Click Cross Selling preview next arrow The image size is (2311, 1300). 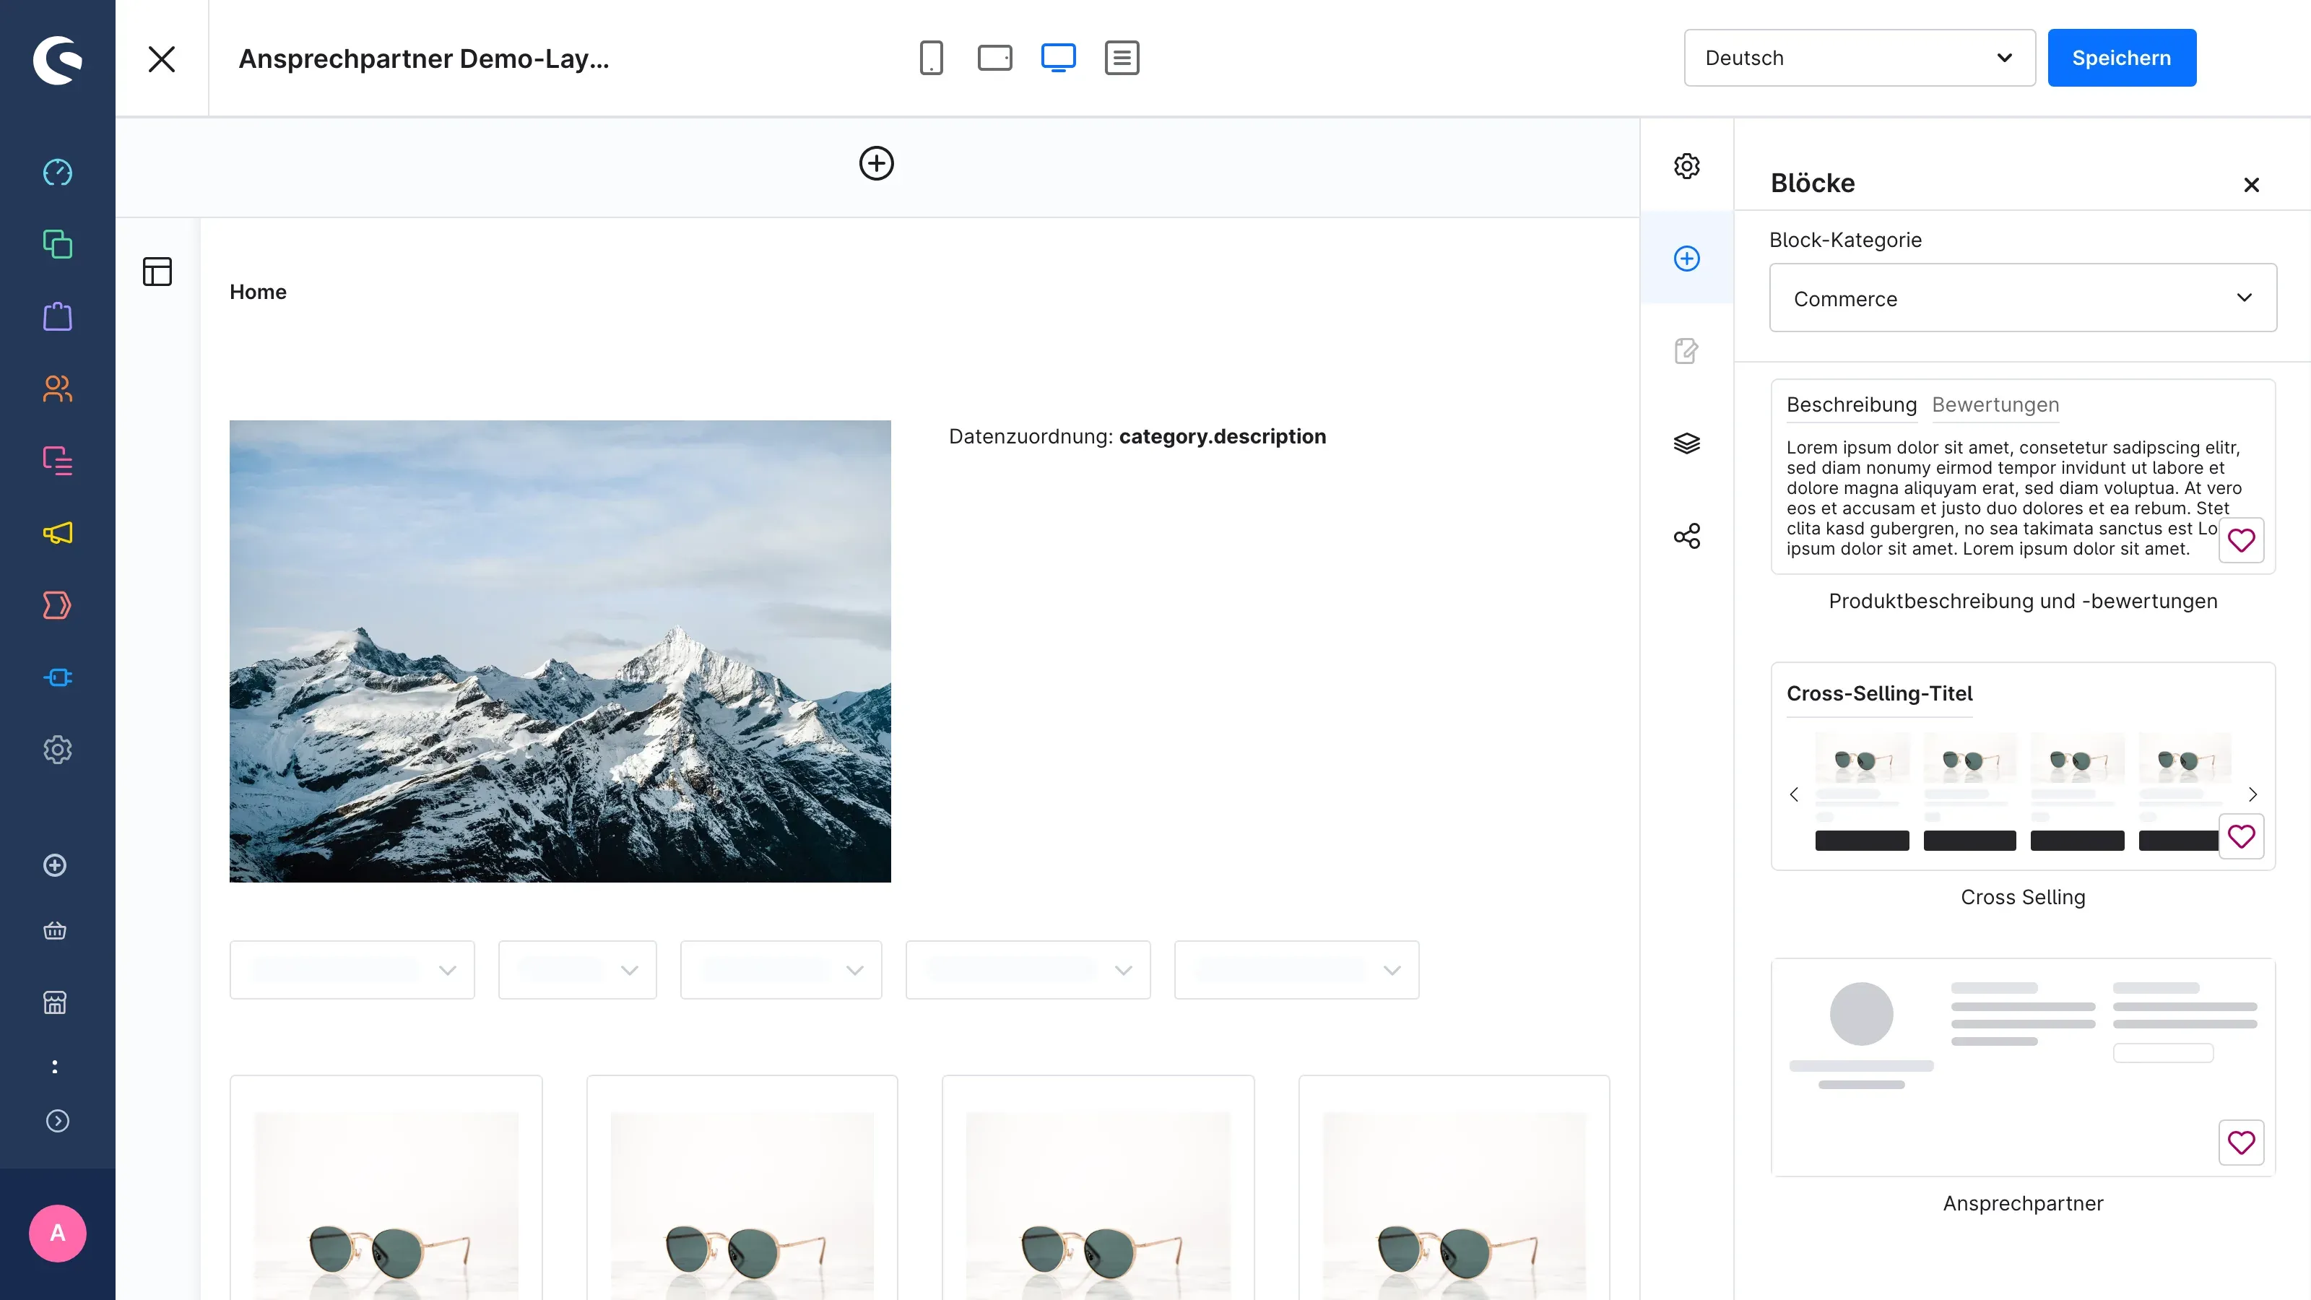tap(2253, 794)
